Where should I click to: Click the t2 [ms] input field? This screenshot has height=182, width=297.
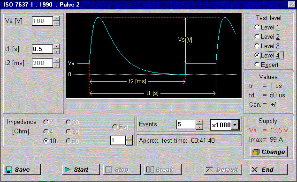(42, 63)
